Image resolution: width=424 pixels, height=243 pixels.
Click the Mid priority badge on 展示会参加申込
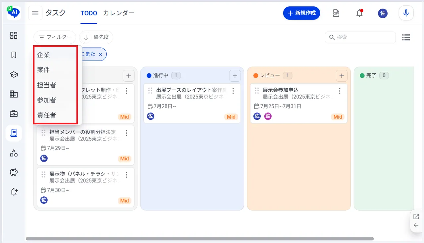(x=338, y=117)
